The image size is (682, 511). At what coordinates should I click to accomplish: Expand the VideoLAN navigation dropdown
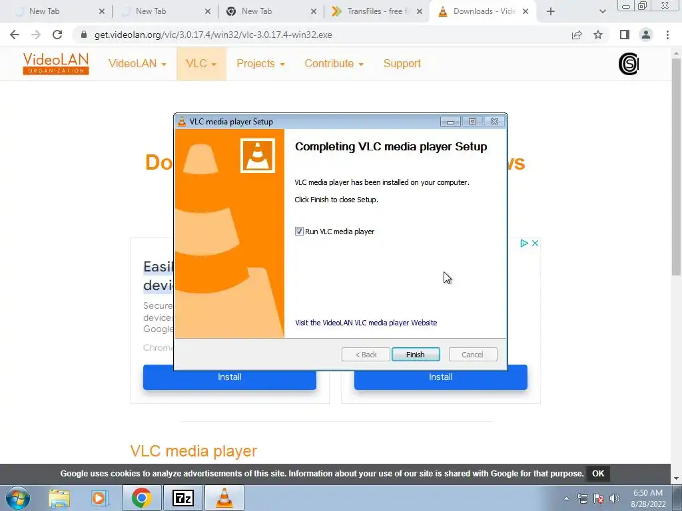pyautogui.click(x=137, y=64)
